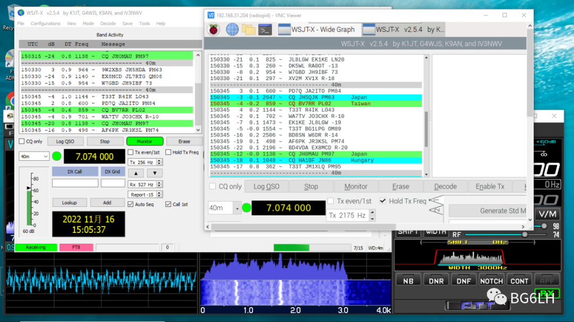Click the DX Call input field
This screenshot has height=322, width=574.
point(75,183)
